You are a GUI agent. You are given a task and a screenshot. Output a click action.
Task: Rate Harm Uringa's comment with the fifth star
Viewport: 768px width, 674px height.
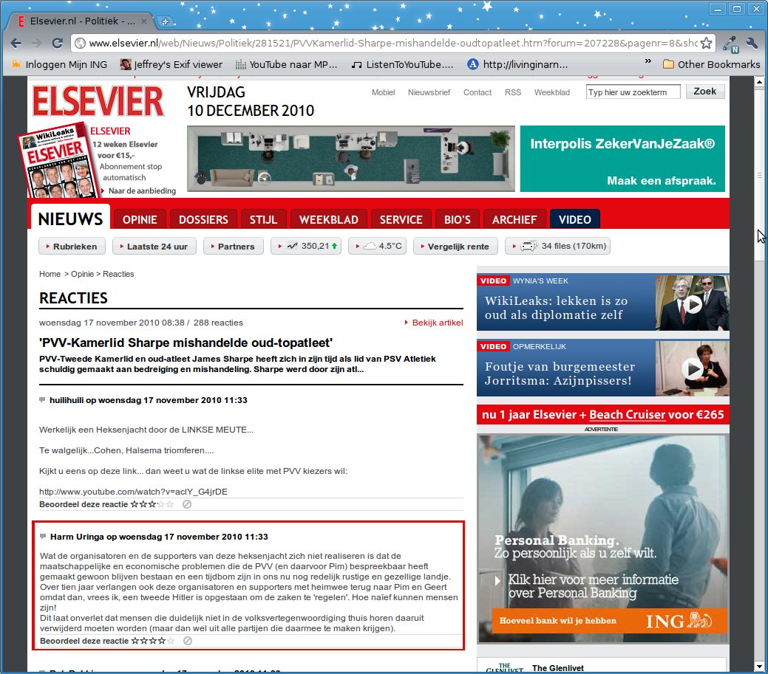tap(170, 641)
